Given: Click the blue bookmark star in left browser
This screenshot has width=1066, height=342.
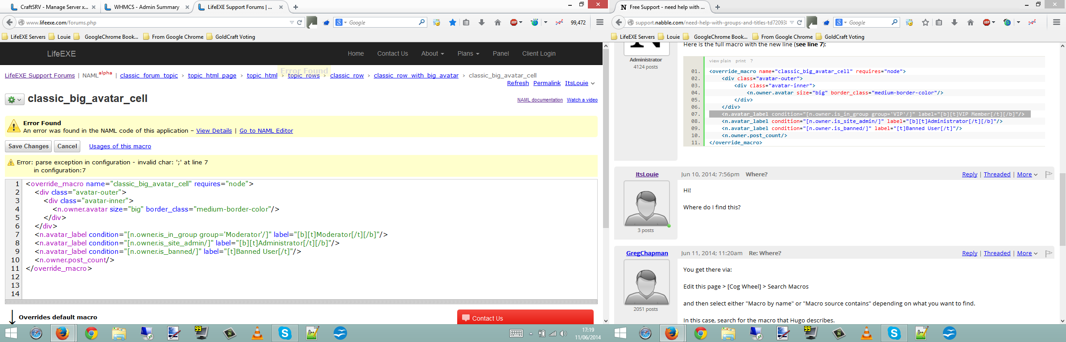Looking at the screenshot, I should click(x=452, y=23).
